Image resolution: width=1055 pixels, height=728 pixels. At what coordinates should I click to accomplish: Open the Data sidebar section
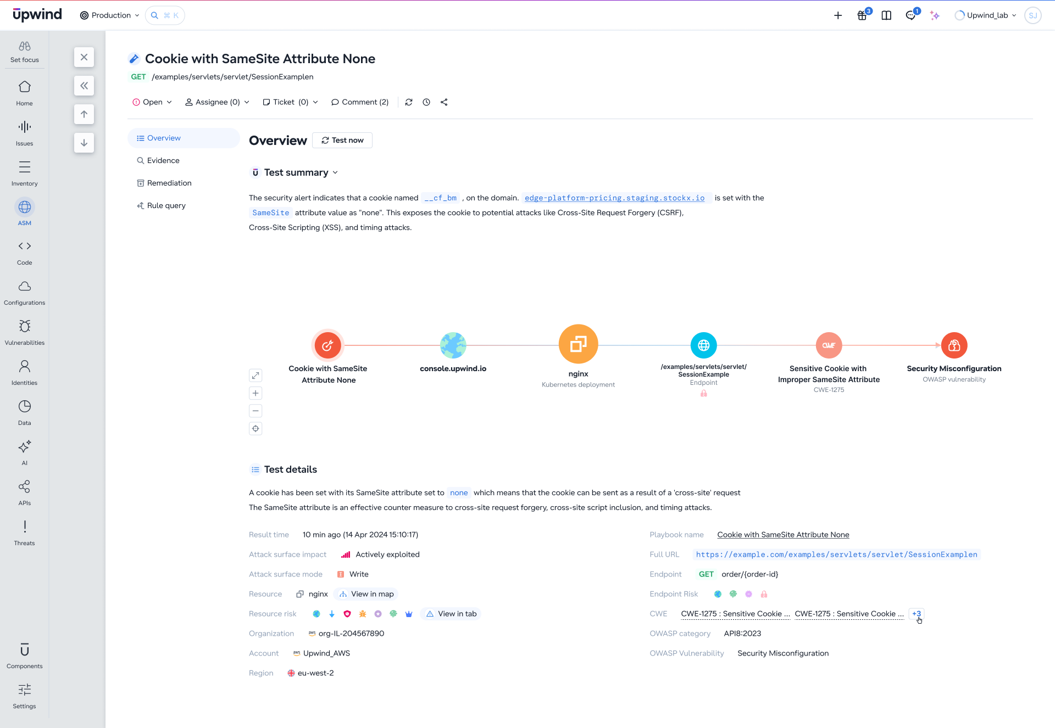click(24, 413)
